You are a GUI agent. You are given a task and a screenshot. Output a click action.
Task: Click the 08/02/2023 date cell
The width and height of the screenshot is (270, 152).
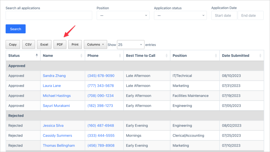click(x=242, y=125)
